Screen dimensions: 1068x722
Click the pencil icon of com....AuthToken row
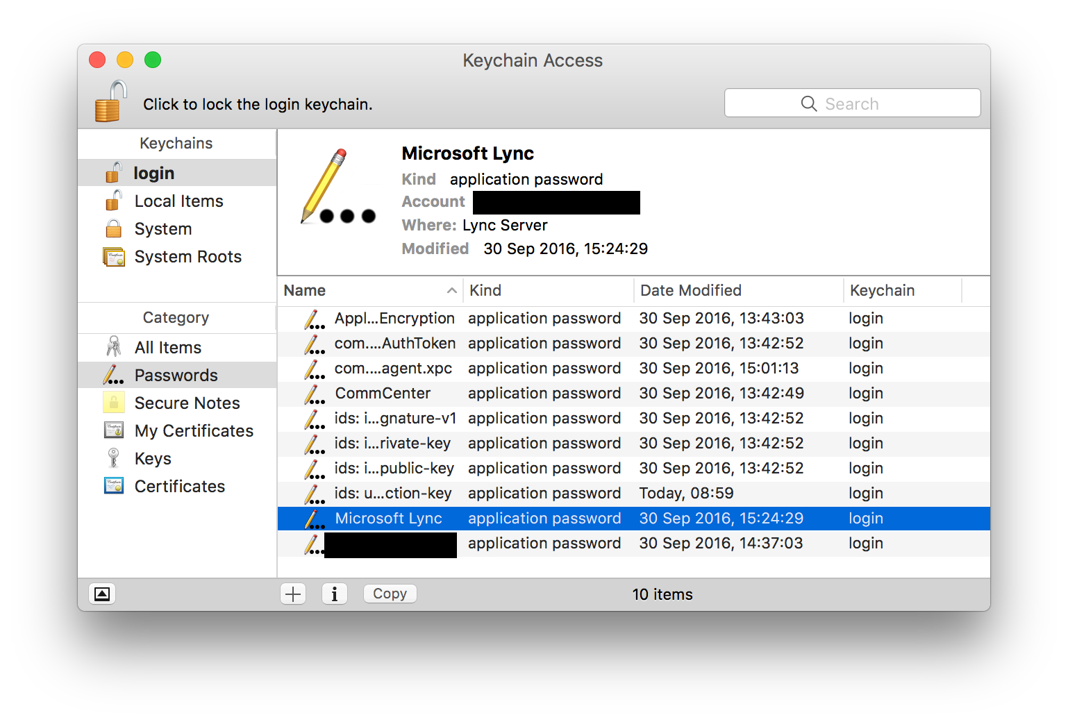click(x=314, y=344)
